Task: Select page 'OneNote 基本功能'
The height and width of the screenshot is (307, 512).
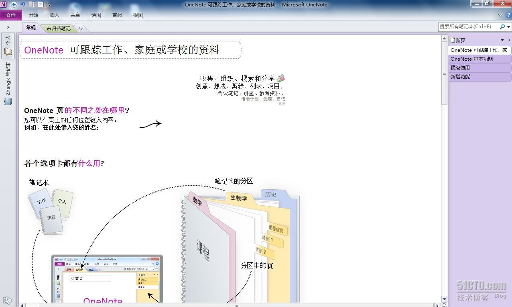Action: pos(479,59)
